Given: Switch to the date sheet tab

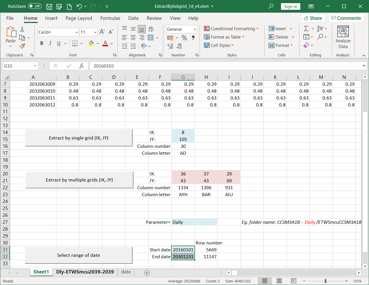Looking at the screenshot, I should [126, 272].
